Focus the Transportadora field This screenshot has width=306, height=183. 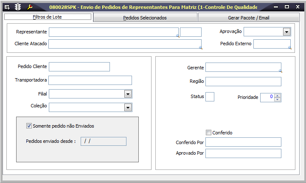(90, 80)
